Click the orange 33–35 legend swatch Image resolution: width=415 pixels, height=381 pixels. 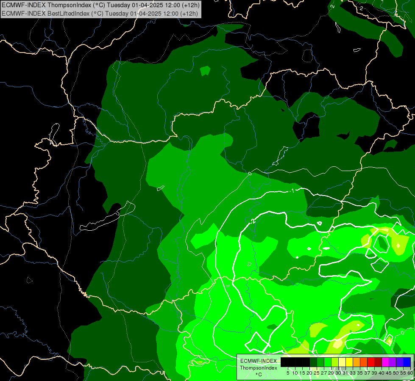pyautogui.click(x=357, y=362)
